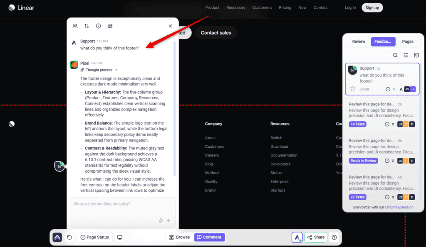
Task: Star the Support feedback card
Action: point(353,89)
